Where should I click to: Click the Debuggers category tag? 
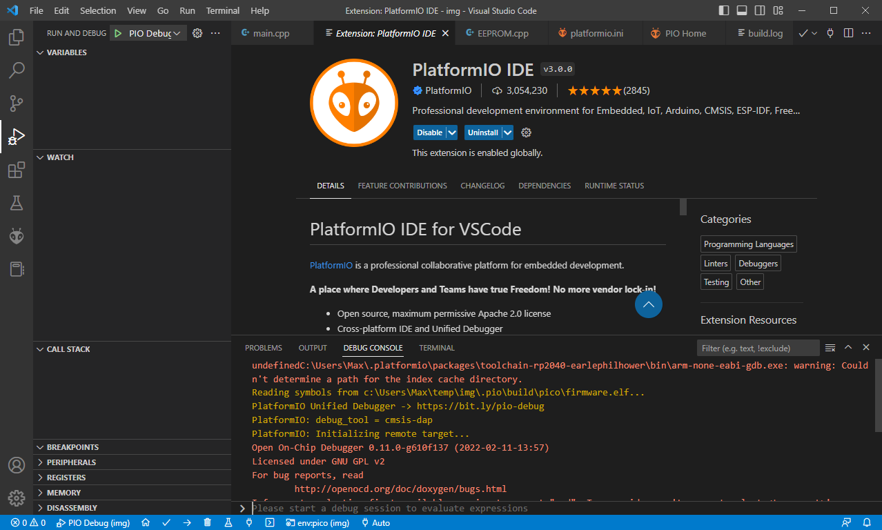pyautogui.click(x=758, y=263)
